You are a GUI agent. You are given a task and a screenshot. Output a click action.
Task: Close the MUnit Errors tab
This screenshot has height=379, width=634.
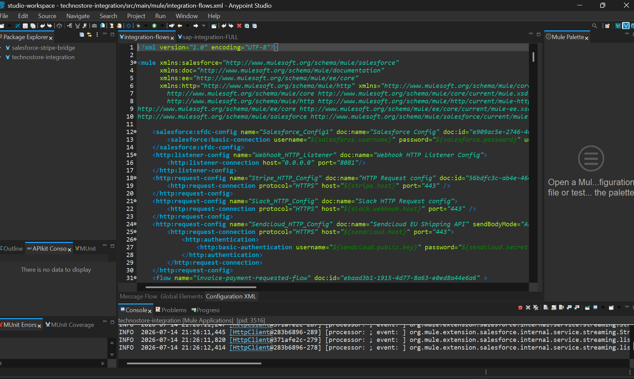pos(39,326)
